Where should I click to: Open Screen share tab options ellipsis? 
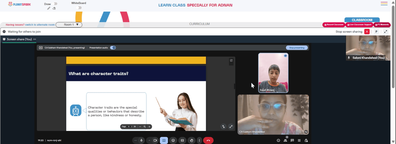tap(34, 39)
